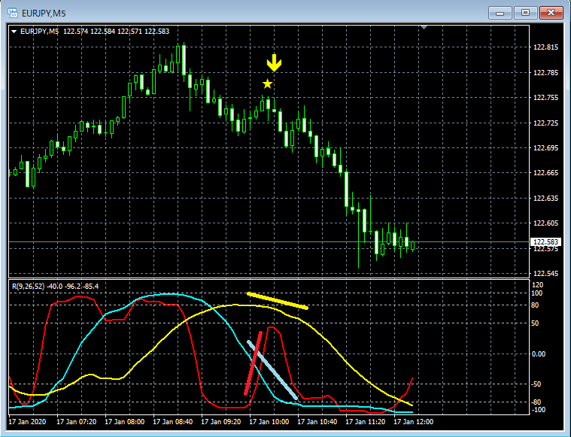Viewport: 571px width, 437px height.
Task: Click the 17 Jan 11:20 time label
Action: point(366,422)
